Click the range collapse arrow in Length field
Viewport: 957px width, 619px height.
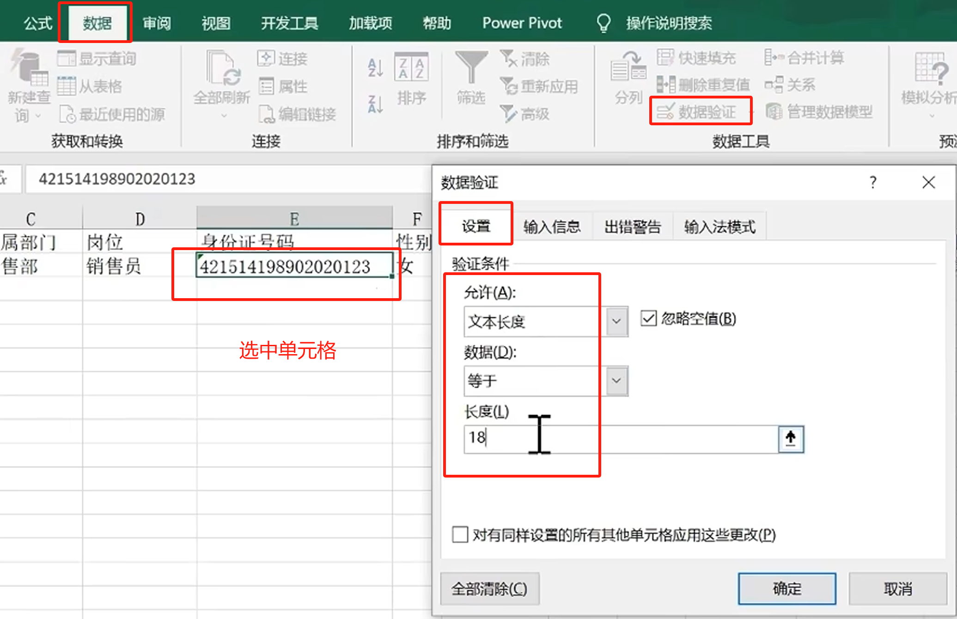click(791, 438)
